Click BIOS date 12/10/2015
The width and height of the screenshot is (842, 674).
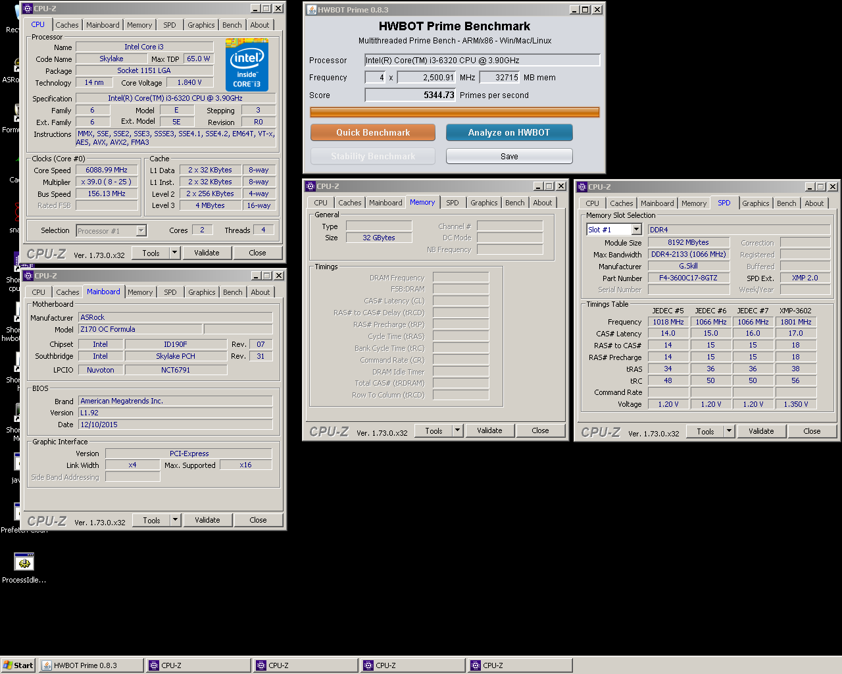[176, 425]
